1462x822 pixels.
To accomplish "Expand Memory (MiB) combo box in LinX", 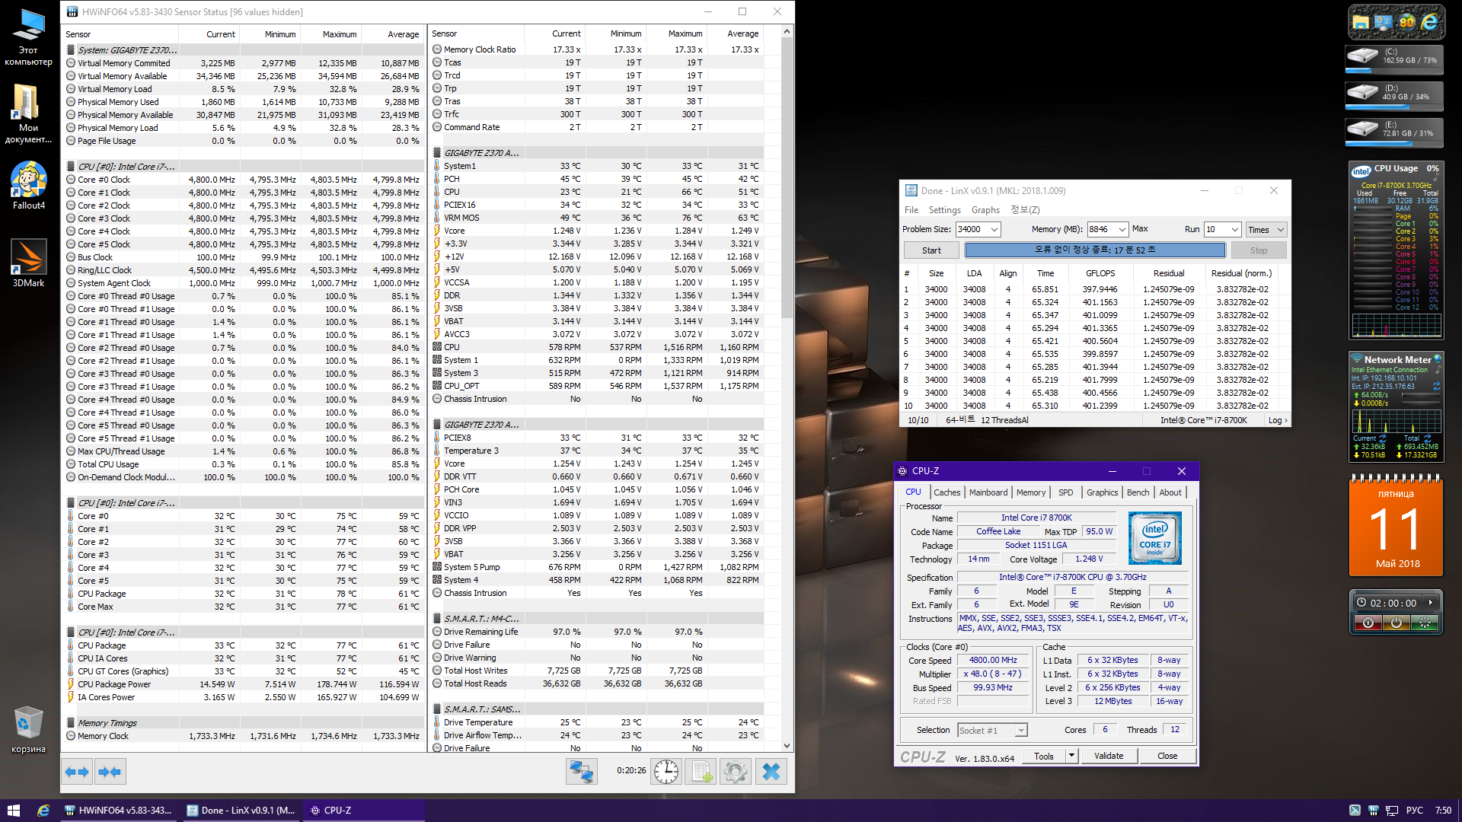I will pos(1122,229).
